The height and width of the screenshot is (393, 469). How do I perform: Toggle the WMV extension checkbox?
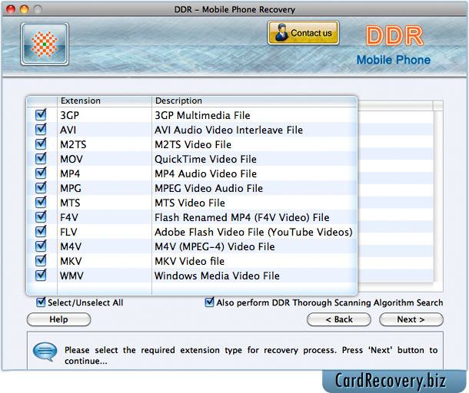(41, 275)
